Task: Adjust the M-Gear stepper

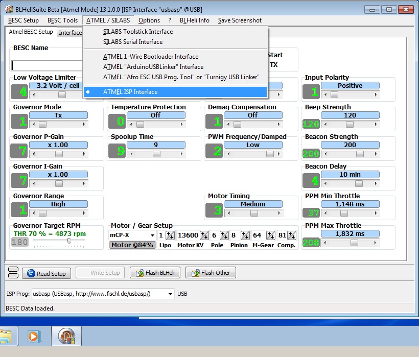Action: click(271, 235)
